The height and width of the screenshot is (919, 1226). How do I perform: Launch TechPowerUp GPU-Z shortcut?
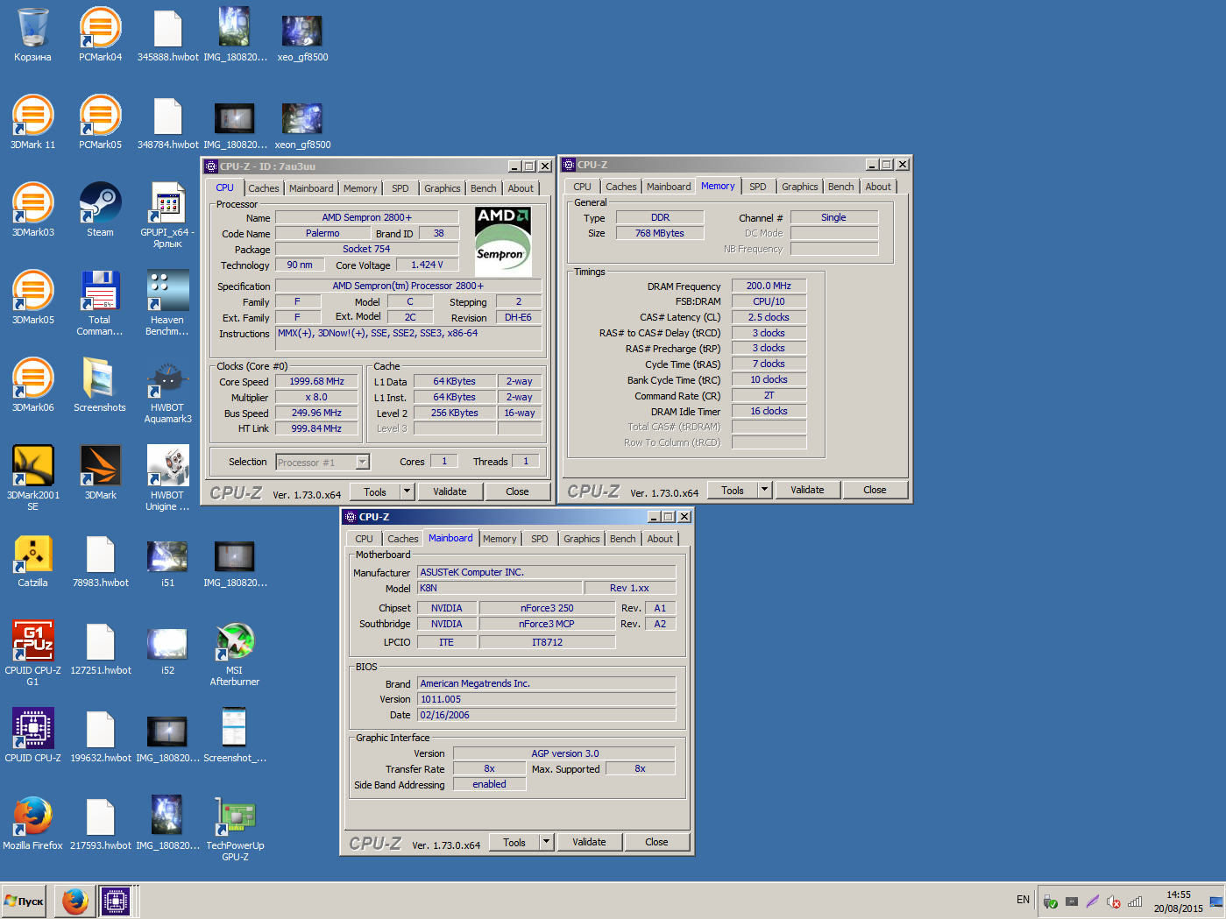point(235,829)
